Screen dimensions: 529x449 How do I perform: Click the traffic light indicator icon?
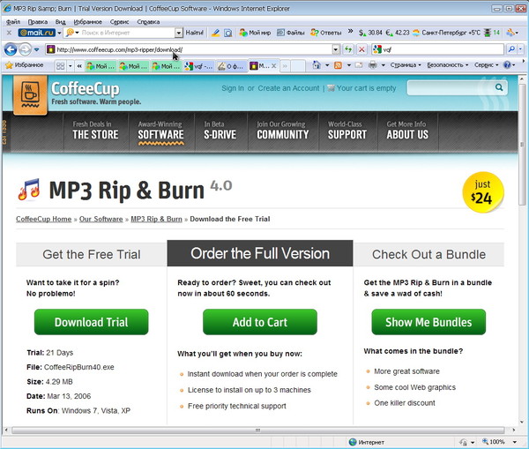[x=488, y=33]
